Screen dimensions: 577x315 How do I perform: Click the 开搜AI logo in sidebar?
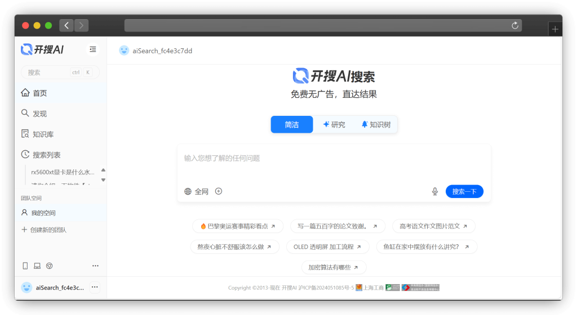42,49
